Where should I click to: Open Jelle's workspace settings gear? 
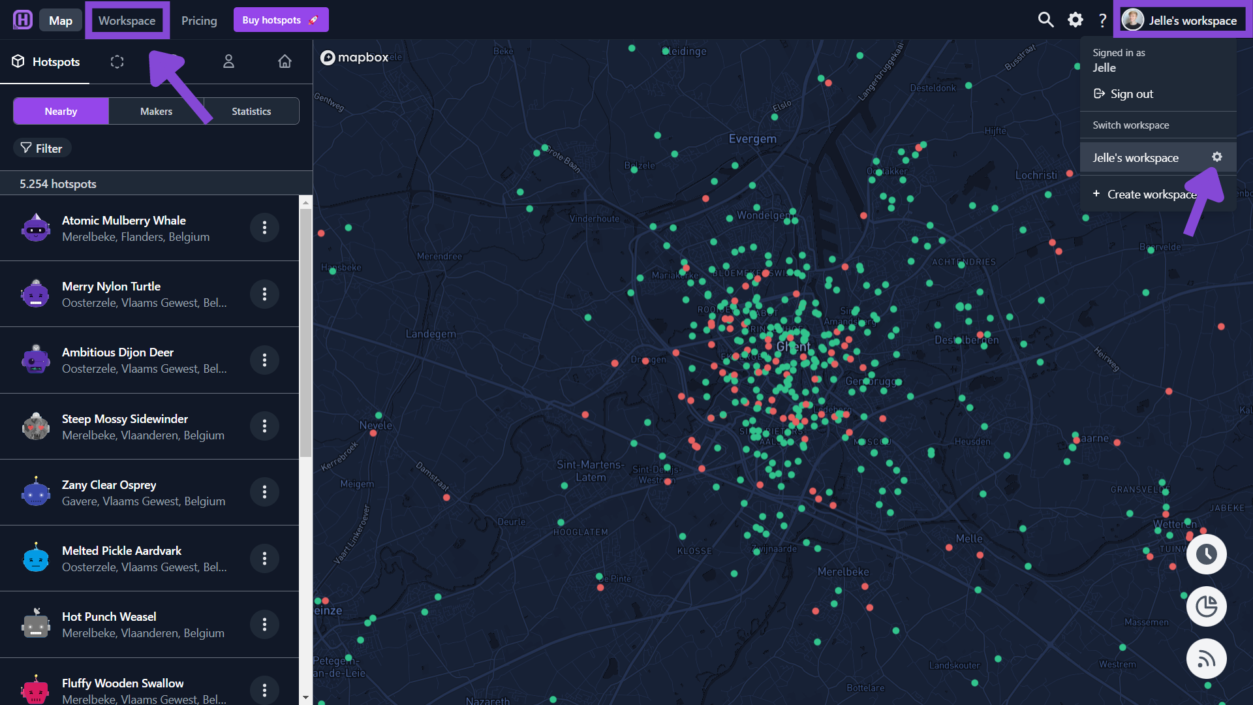1217,157
